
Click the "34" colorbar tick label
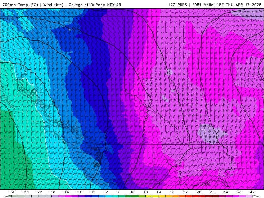tap(226, 192)
